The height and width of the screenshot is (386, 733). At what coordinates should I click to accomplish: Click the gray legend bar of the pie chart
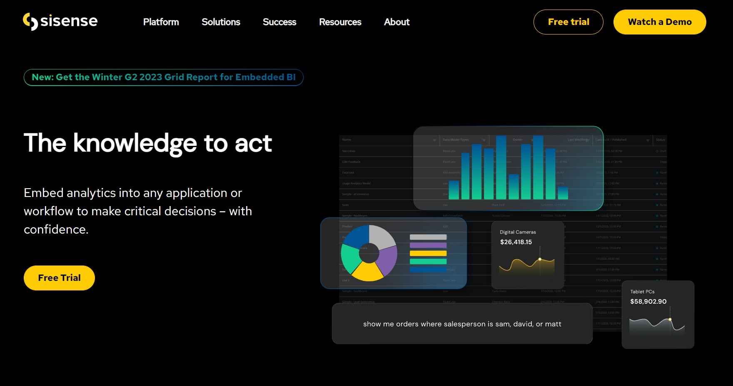coord(428,237)
